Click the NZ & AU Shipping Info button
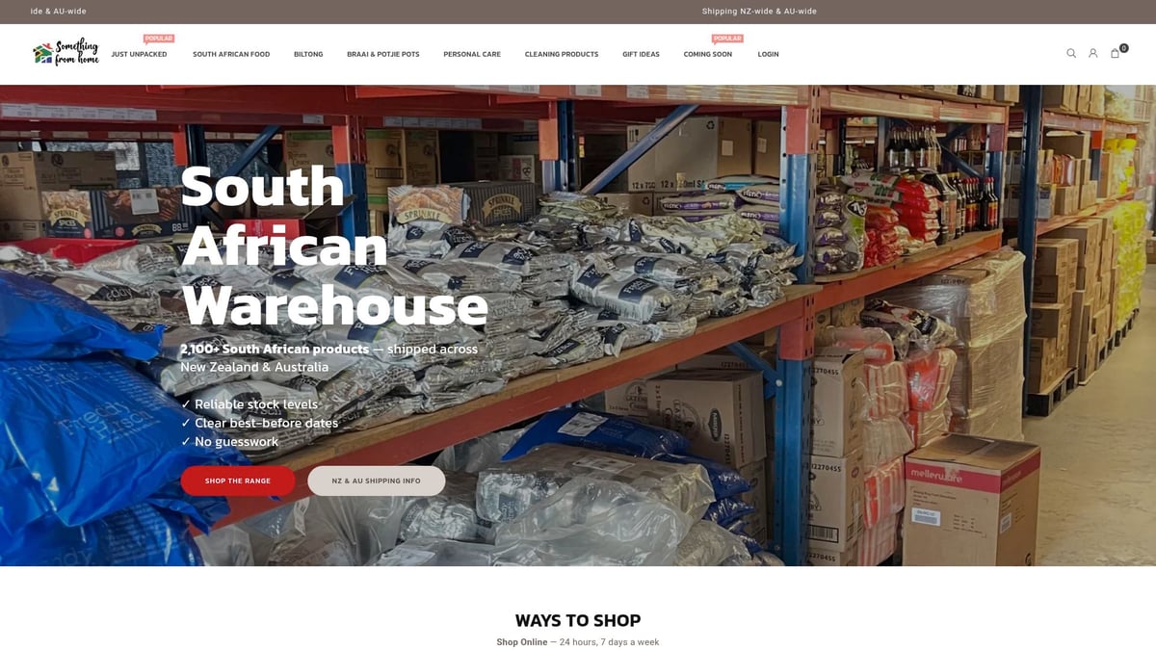The width and height of the screenshot is (1156, 650). [377, 481]
